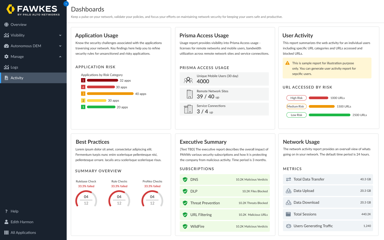Viewport: 384px width, 240px height.
Task: Open the Manage menu item
Action: click(33, 57)
